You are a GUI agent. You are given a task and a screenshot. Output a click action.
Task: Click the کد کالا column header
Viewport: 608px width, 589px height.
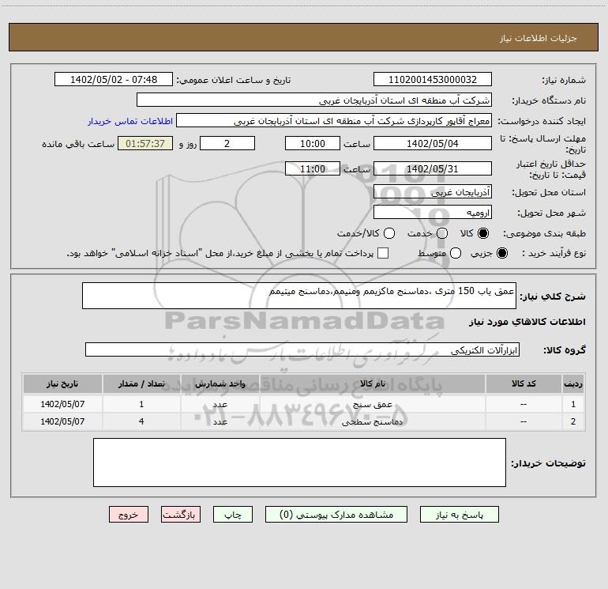pyautogui.click(x=524, y=383)
